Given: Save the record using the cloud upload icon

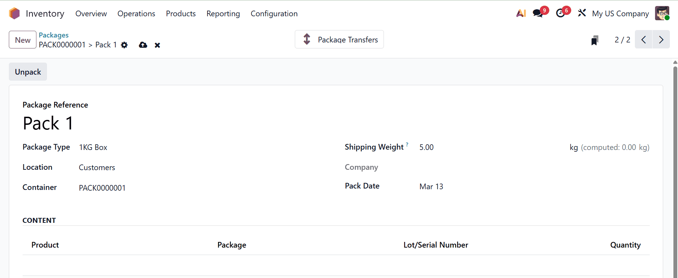Looking at the screenshot, I should (143, 45).
